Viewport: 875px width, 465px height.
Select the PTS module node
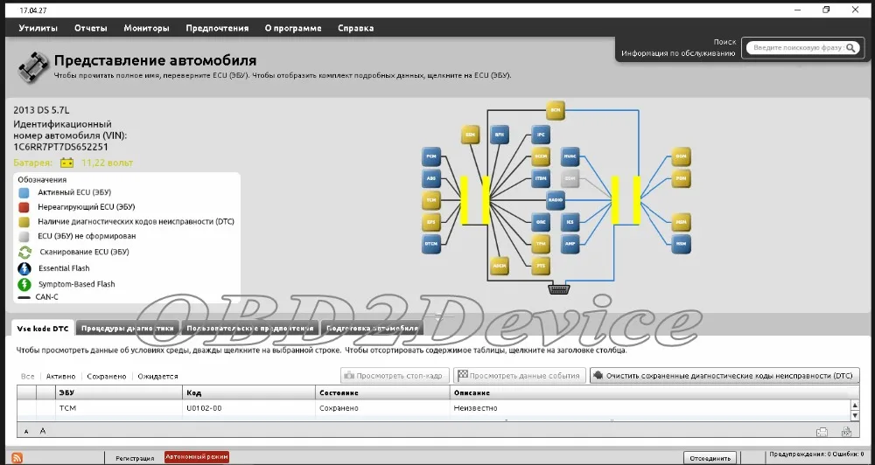(x=541, y=266)
